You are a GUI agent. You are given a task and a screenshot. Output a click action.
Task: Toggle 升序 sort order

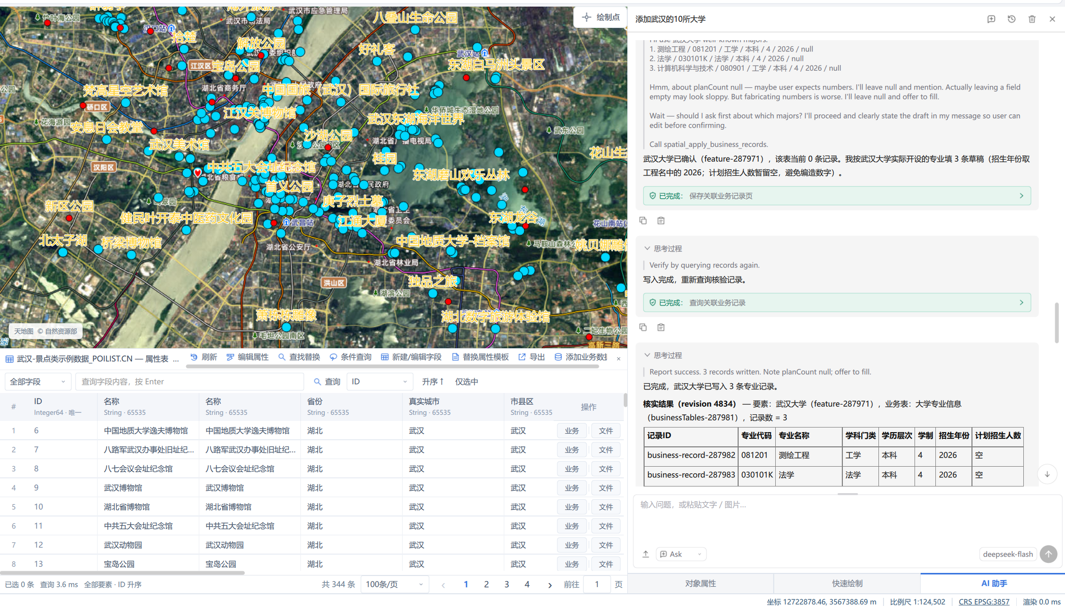[433, 381]
